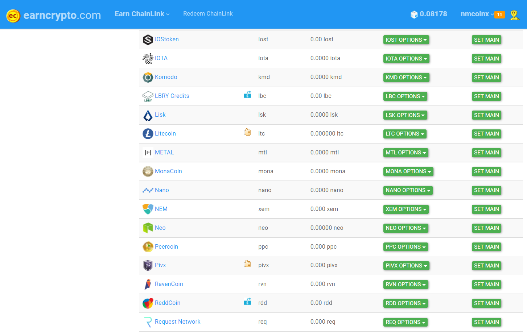Click the thumbs-up icon in Pivx row
The height and width of the screenshot is (332, 527).
click(x=247, y=264)
